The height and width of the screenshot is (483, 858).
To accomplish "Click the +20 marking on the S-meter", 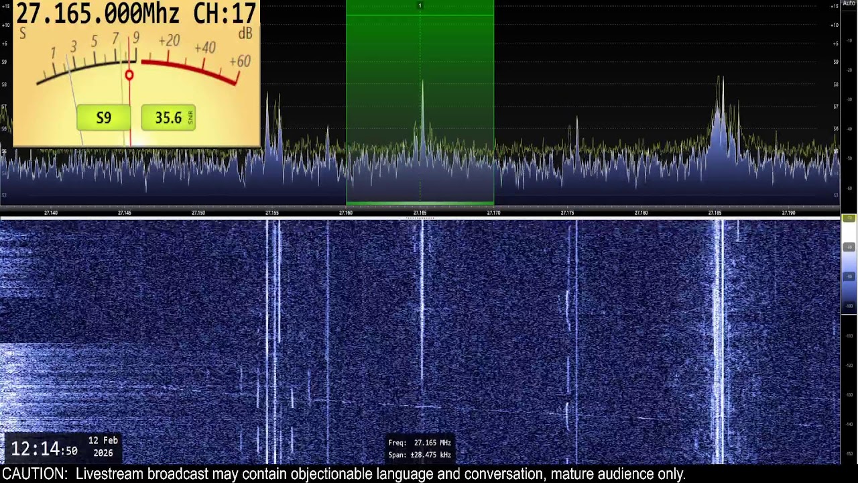I will [169, 41].
